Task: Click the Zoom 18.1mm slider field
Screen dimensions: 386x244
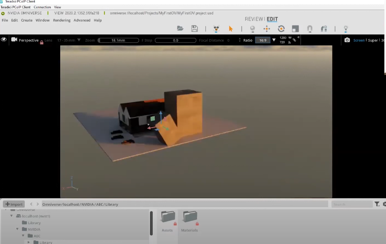Action: pos(118,40)
